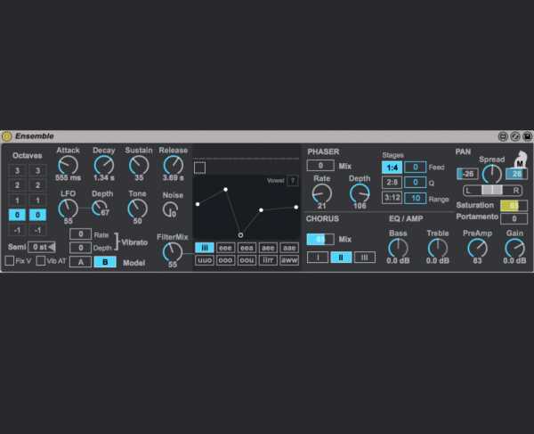Open the device in Max editor

pos(503,136)
